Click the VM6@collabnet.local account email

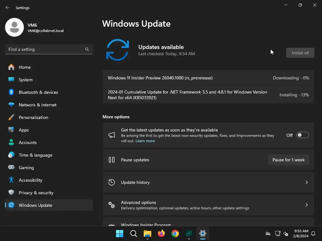point(46,31)
